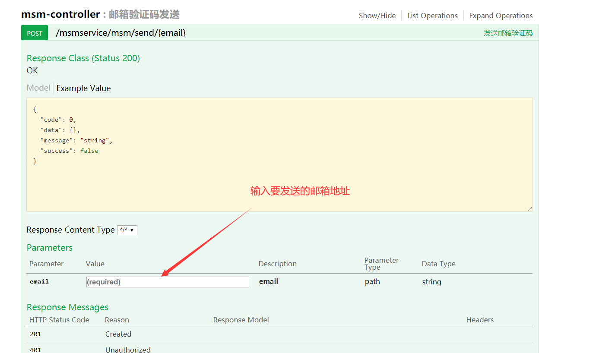
Task: Click the msm-controller heading
Action: (60, 14)
